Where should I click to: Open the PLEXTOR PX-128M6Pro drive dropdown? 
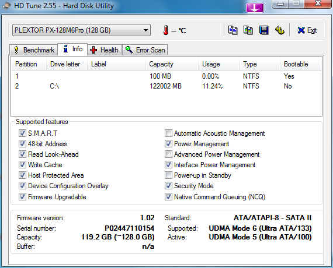pyautogui.click(x=81, y=30)
